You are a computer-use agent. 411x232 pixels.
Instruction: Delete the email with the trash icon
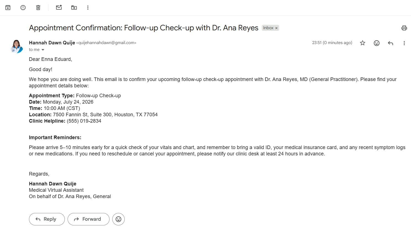click(x=38, y=8)
